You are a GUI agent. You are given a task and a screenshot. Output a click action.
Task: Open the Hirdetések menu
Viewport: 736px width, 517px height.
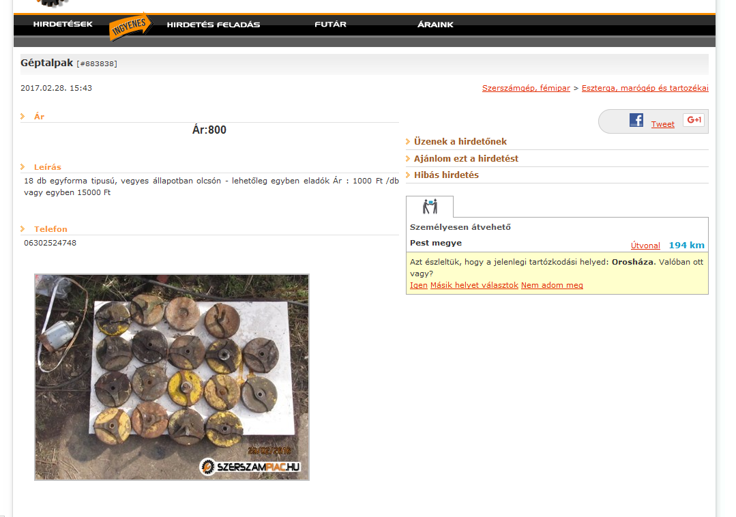click(63, 25)
